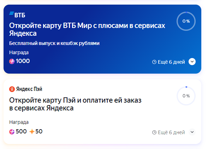Click the Plus points icon beside 1000
This screenshot has height=149, width=208.
[12, 62]
